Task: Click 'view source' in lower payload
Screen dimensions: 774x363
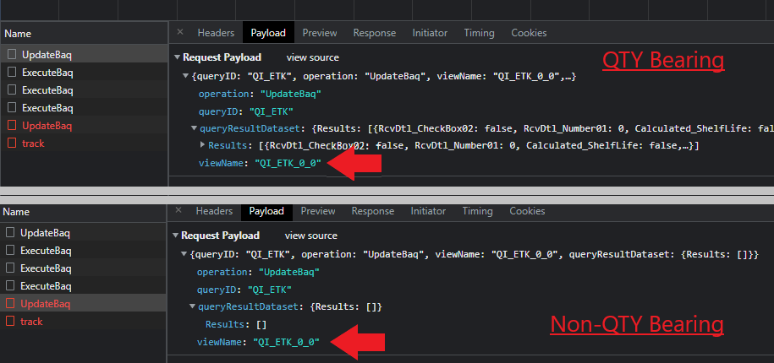Action: (310, 236)
